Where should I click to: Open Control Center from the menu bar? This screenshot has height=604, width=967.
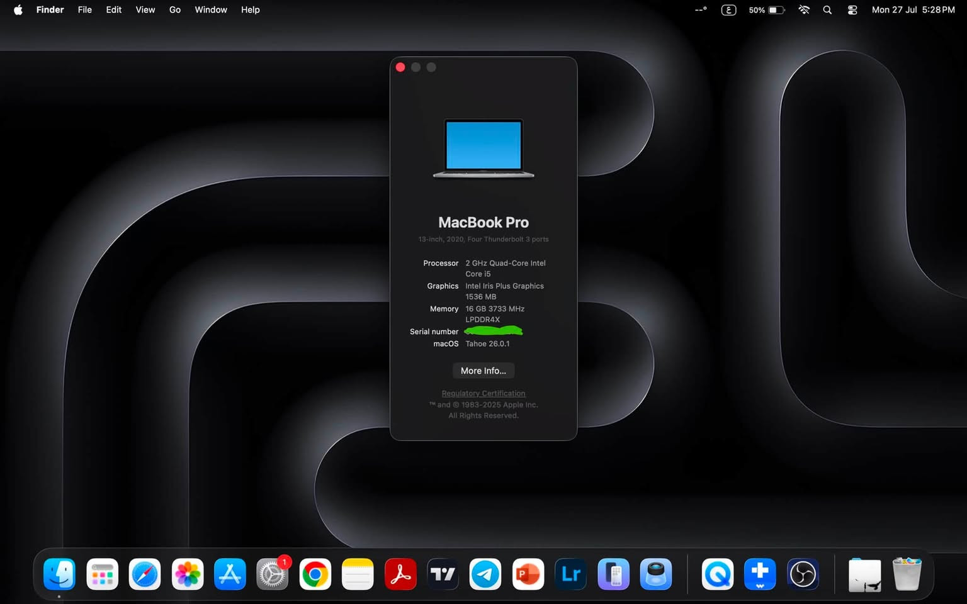click(x=852, y=9)
